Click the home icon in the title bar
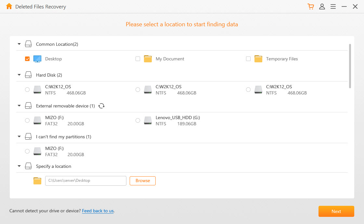 [x=9, y=6]
